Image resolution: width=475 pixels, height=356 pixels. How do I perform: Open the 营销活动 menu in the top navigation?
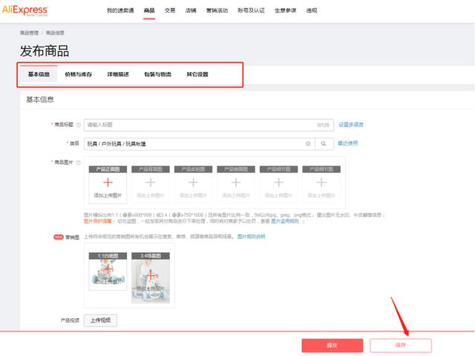pos(217,10)
